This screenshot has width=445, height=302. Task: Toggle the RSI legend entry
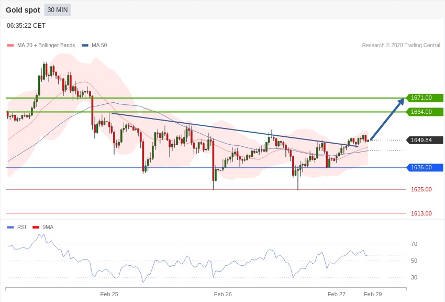tap(21, 227)
